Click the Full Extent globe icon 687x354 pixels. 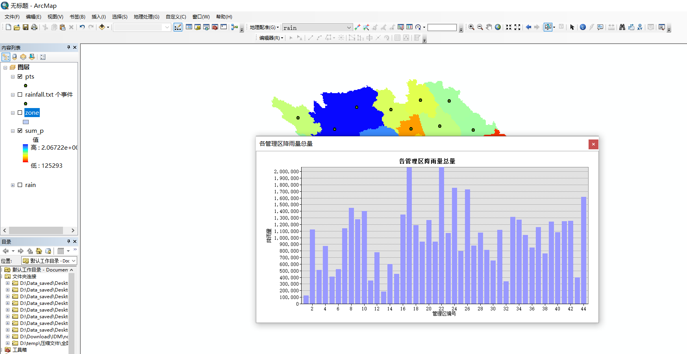pyautogui.click(x=498, y=27)
